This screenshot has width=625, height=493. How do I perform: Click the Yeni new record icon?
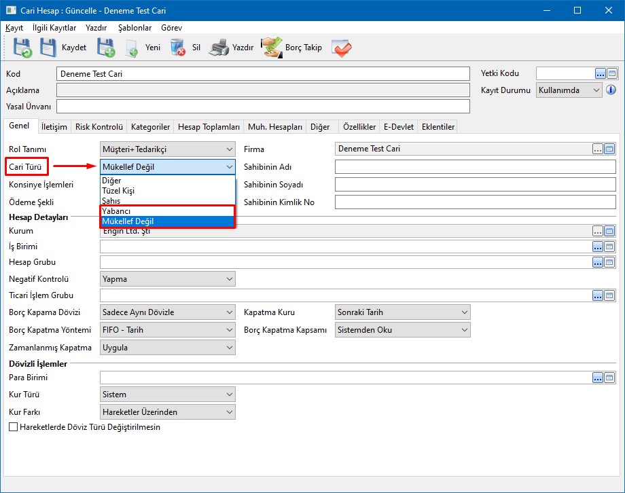click(132, 48)
